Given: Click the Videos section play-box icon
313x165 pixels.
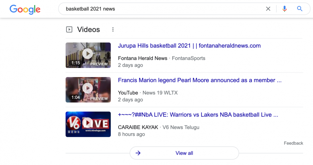Looking at the screenshot, I should (x=69, y=29).
